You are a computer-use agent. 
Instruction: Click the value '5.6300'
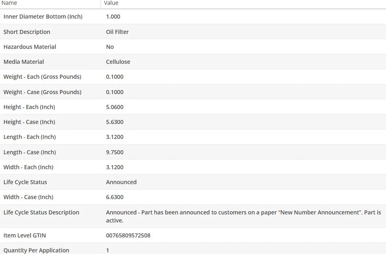(x=115, y=122)
